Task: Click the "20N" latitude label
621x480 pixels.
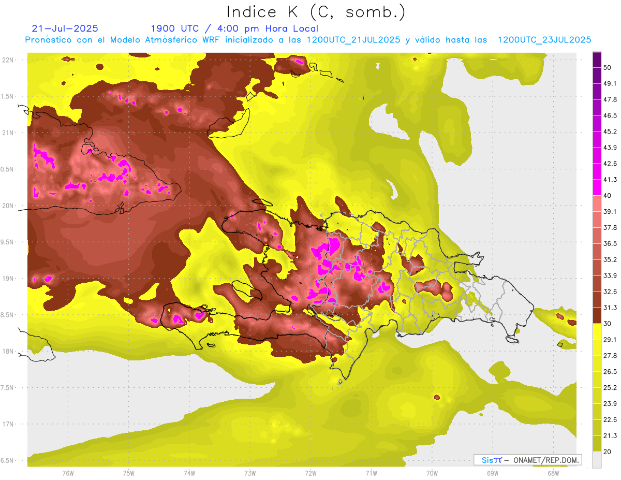Action: 8,206
